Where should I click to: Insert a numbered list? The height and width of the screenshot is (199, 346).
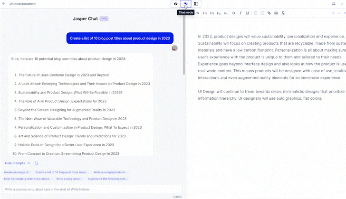pos(255,13)
